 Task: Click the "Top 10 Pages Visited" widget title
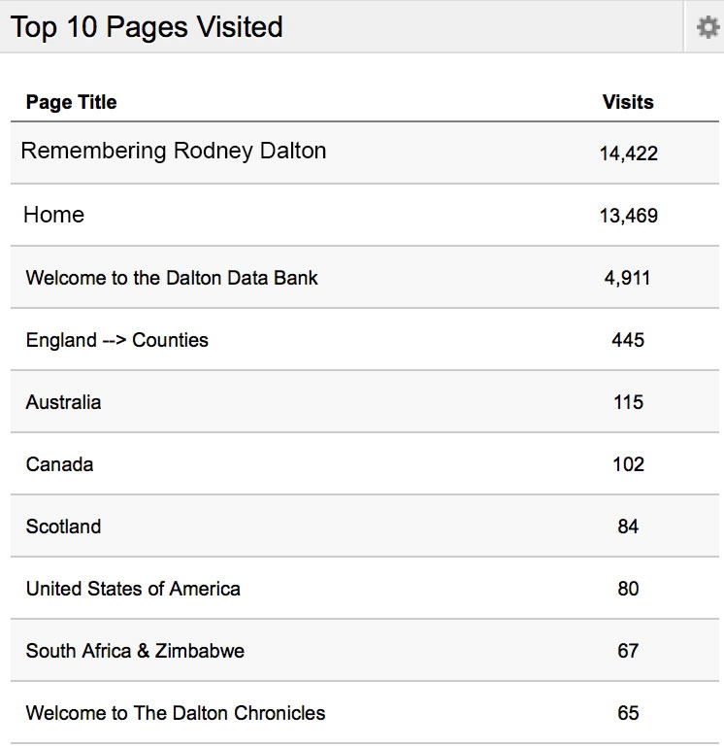pyautogui.click(x=147, y=27)
